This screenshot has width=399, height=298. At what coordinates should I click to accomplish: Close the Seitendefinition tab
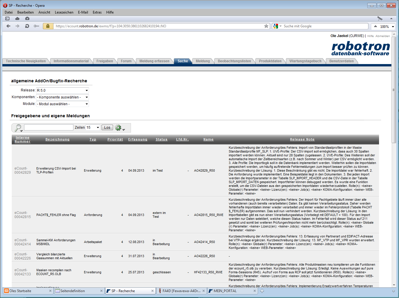[101, 291]
